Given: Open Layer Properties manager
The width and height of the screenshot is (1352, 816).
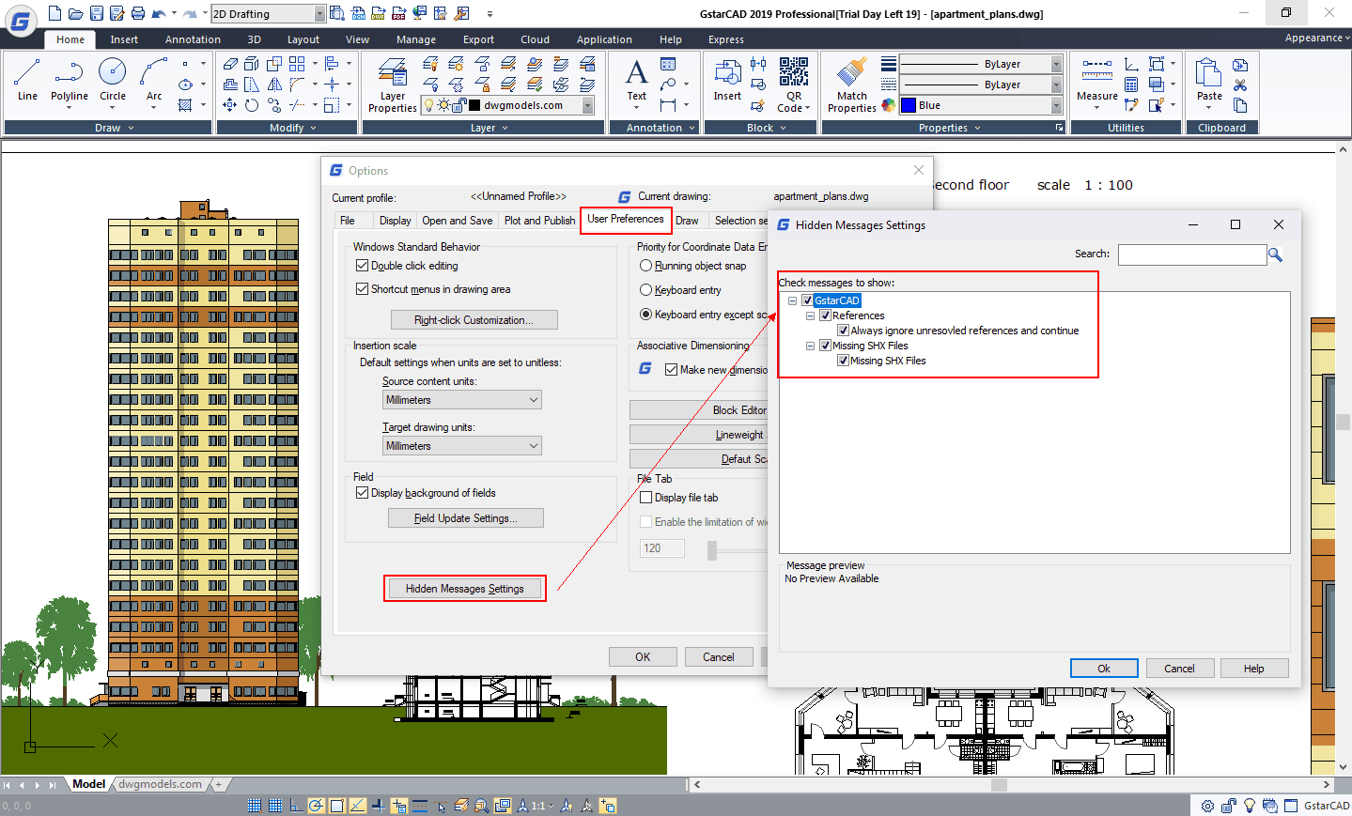Looking at the screenshot, I should pyautogui.click(x=392, y=85).
